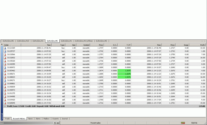
Task: Click open time 2008.11.14 16:30
Action: coord(44,100)
